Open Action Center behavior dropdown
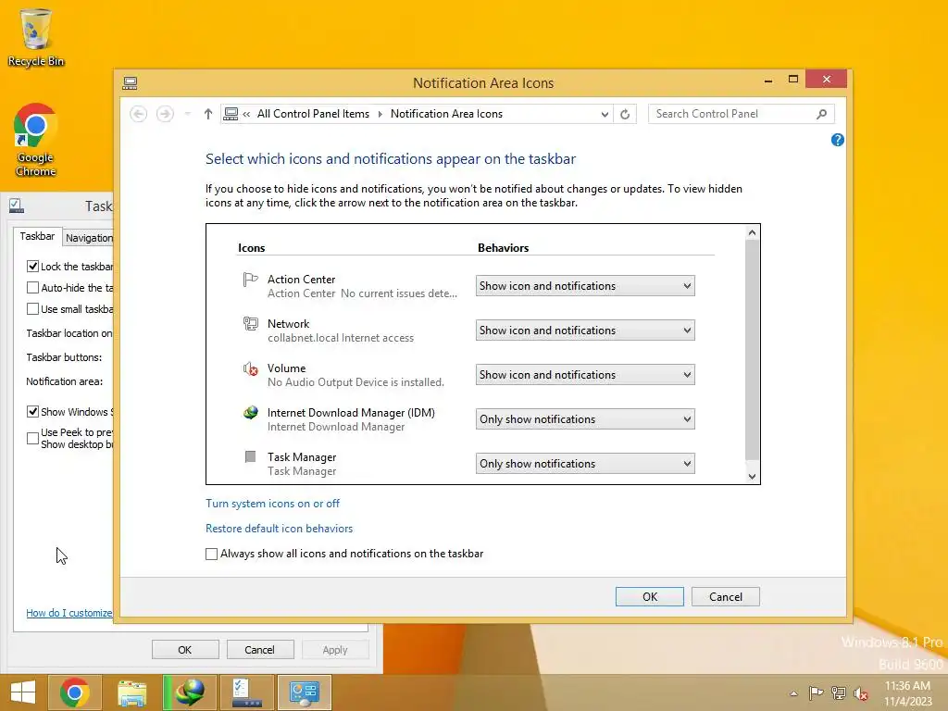The height and width of the screenshot is (711, 948). point(585,286)
